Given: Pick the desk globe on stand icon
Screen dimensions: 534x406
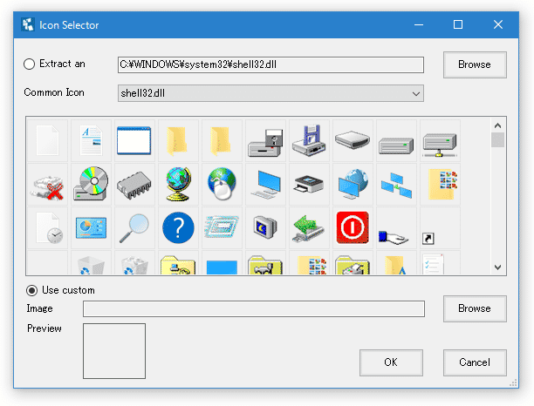Looking at the screenshot, I should (x=178, y=184).
